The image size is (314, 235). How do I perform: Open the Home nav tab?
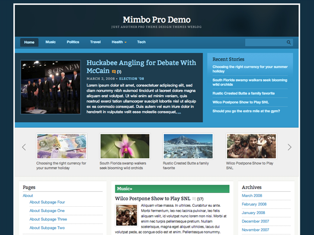pos(29,42)
